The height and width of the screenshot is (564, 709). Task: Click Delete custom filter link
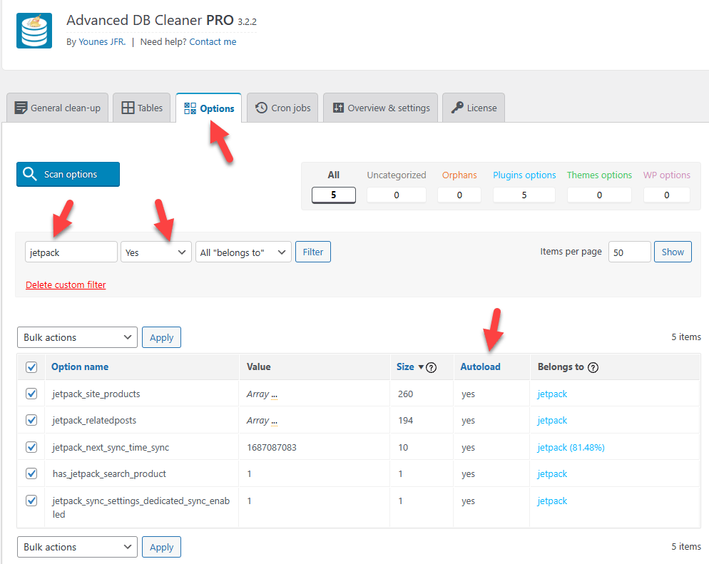(66, 284)
